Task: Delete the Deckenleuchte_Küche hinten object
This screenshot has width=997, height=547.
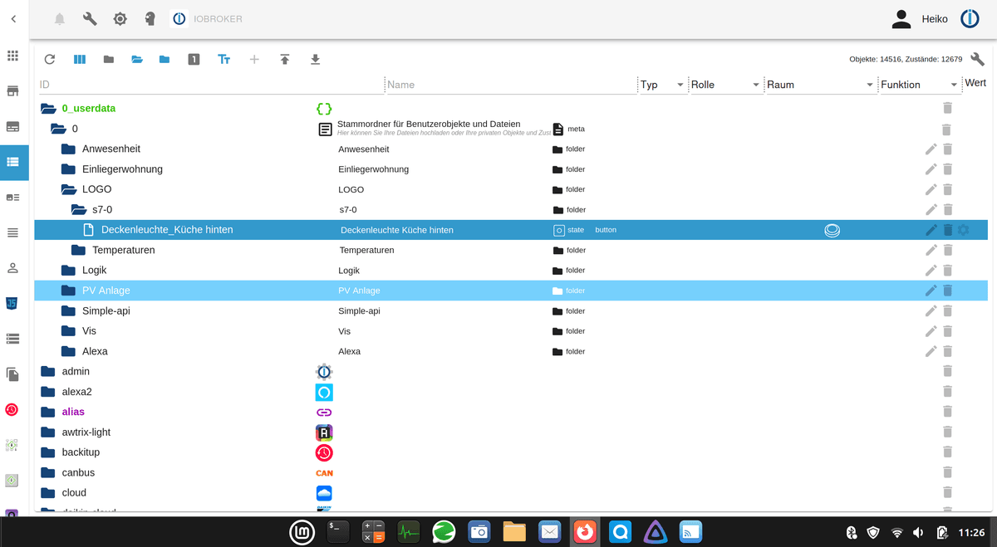Action: pyautogui.click(x=948, y=230)
